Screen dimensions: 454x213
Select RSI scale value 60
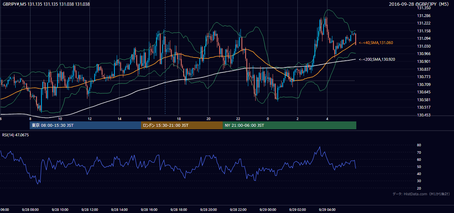point(419,159)
